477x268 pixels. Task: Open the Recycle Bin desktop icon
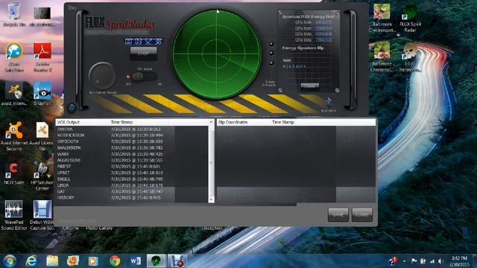pos(13,15)
